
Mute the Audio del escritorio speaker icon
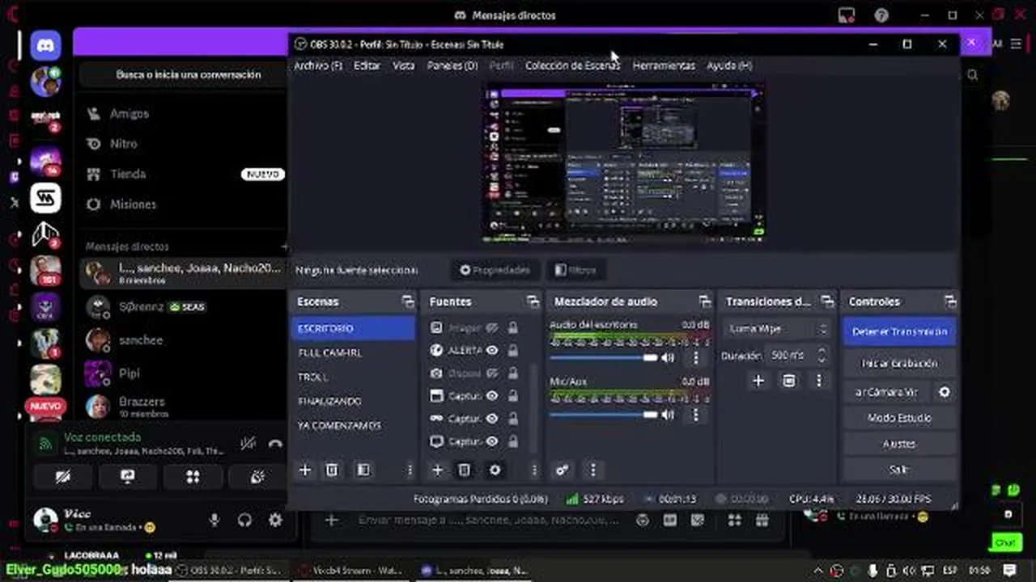(x=668, y=357)
